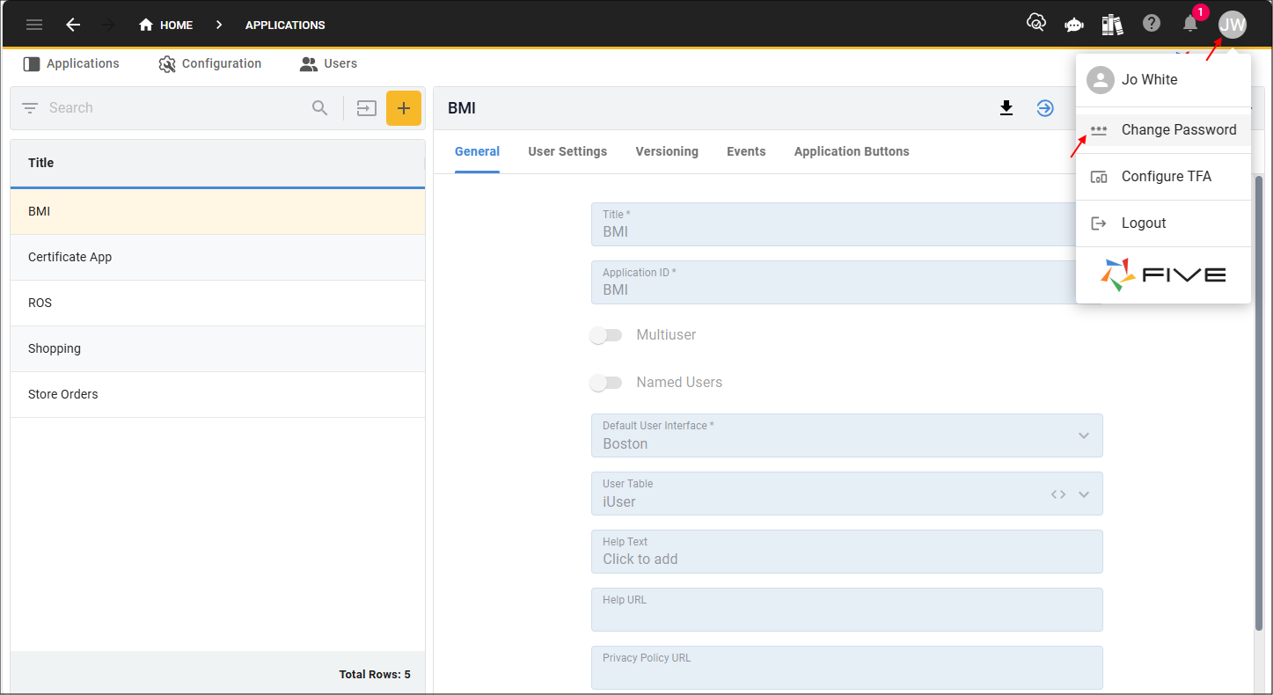Screen dimensions: 1273x695
Task: Switch to the Versioning tab
Action: tap(667, 151)
